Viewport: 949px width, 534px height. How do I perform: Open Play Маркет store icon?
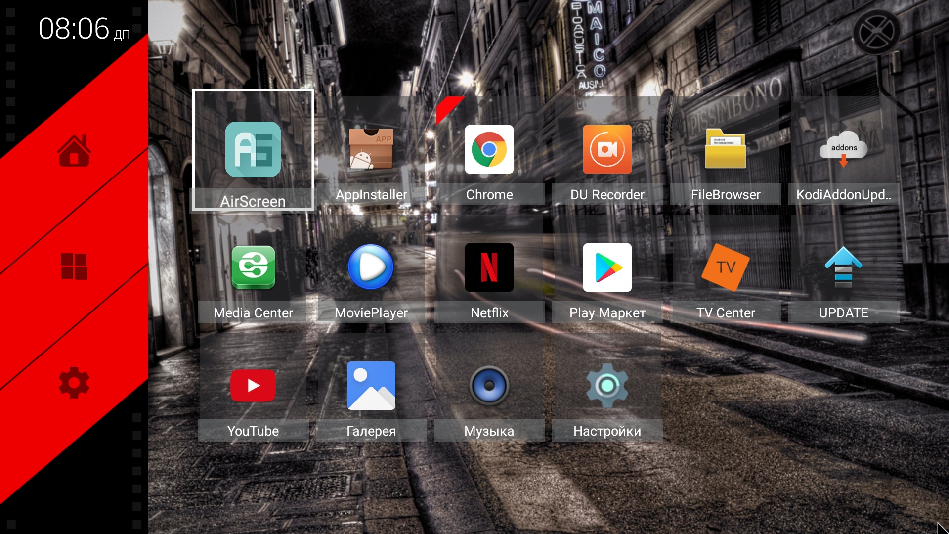(607, 267)
